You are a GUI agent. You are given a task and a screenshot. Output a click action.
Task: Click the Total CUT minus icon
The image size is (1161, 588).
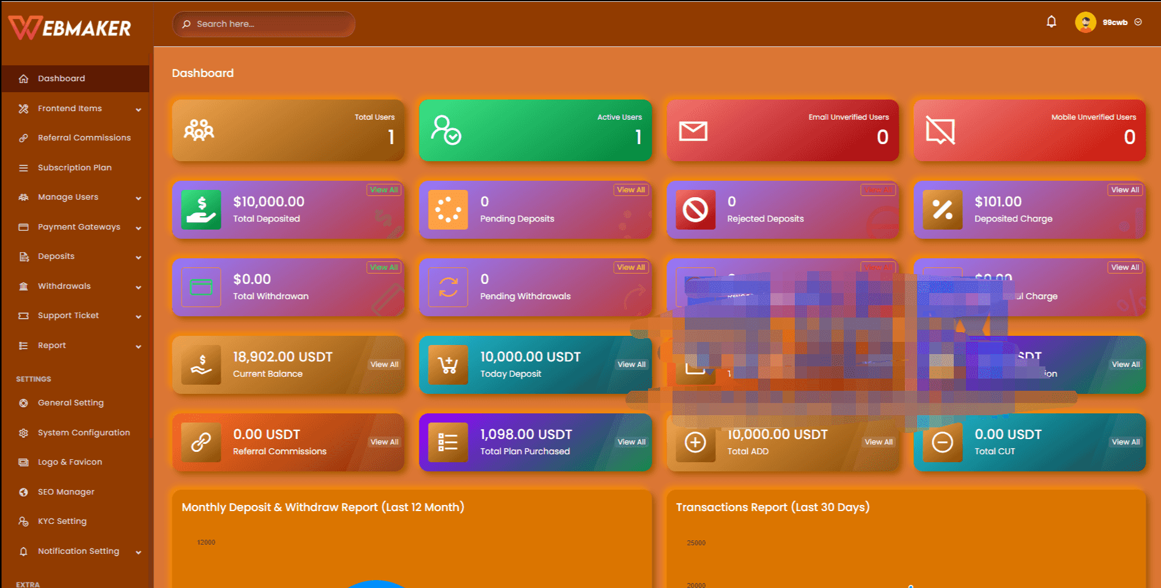pos(942,442)
